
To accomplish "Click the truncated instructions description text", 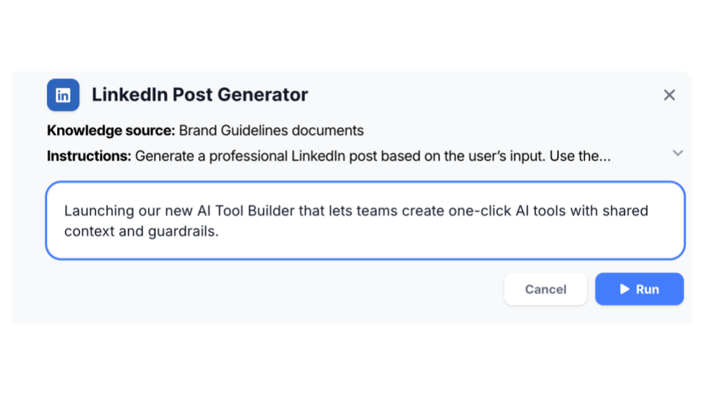I will [x=367, y=156].
